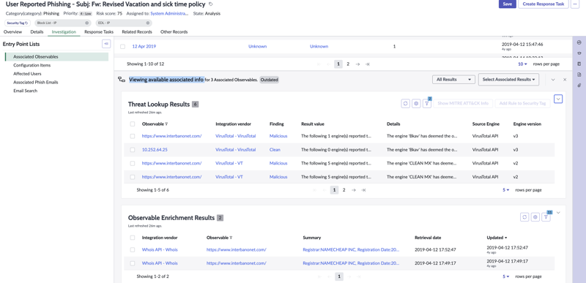Check the 10.252.64.25 row checkbox
Image resolution: width=586 pixels, height=283 pixels.
pos(133,150)
